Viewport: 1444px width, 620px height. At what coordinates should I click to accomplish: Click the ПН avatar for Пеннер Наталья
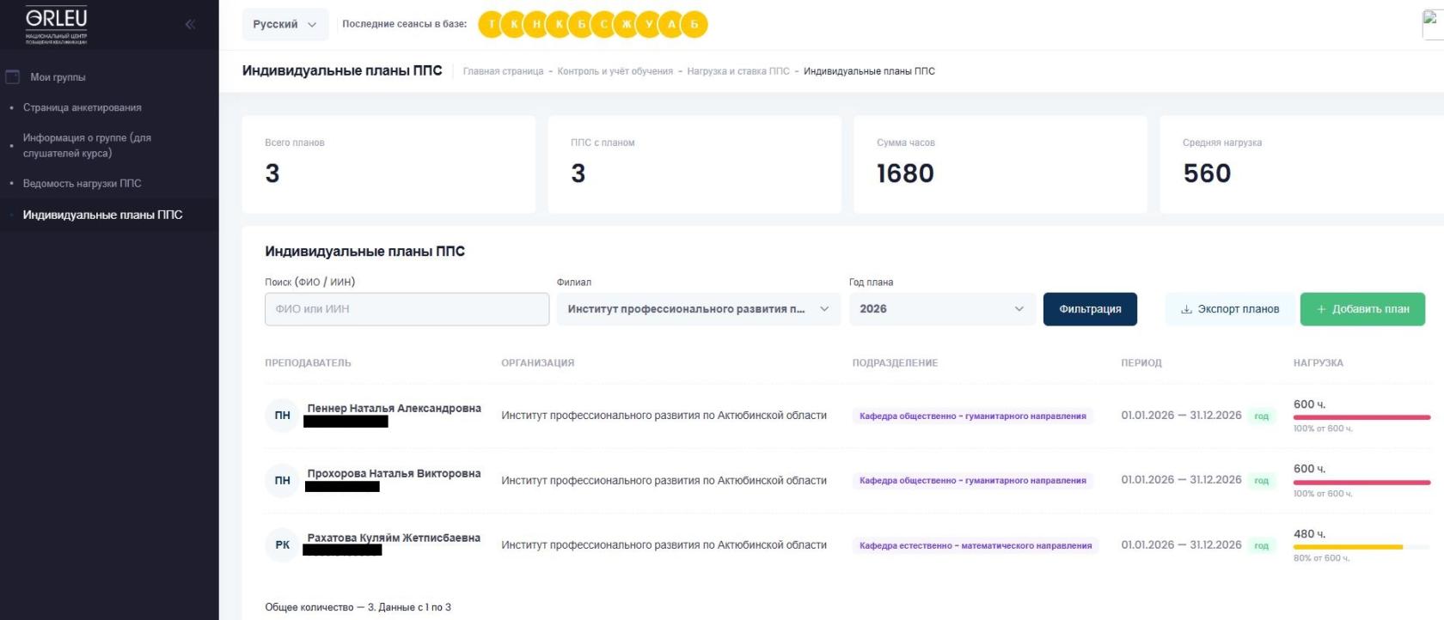click(282, 416)
